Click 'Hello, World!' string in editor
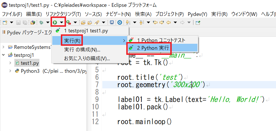The height and width of the screenshot is (131, 276). point(235,99)
